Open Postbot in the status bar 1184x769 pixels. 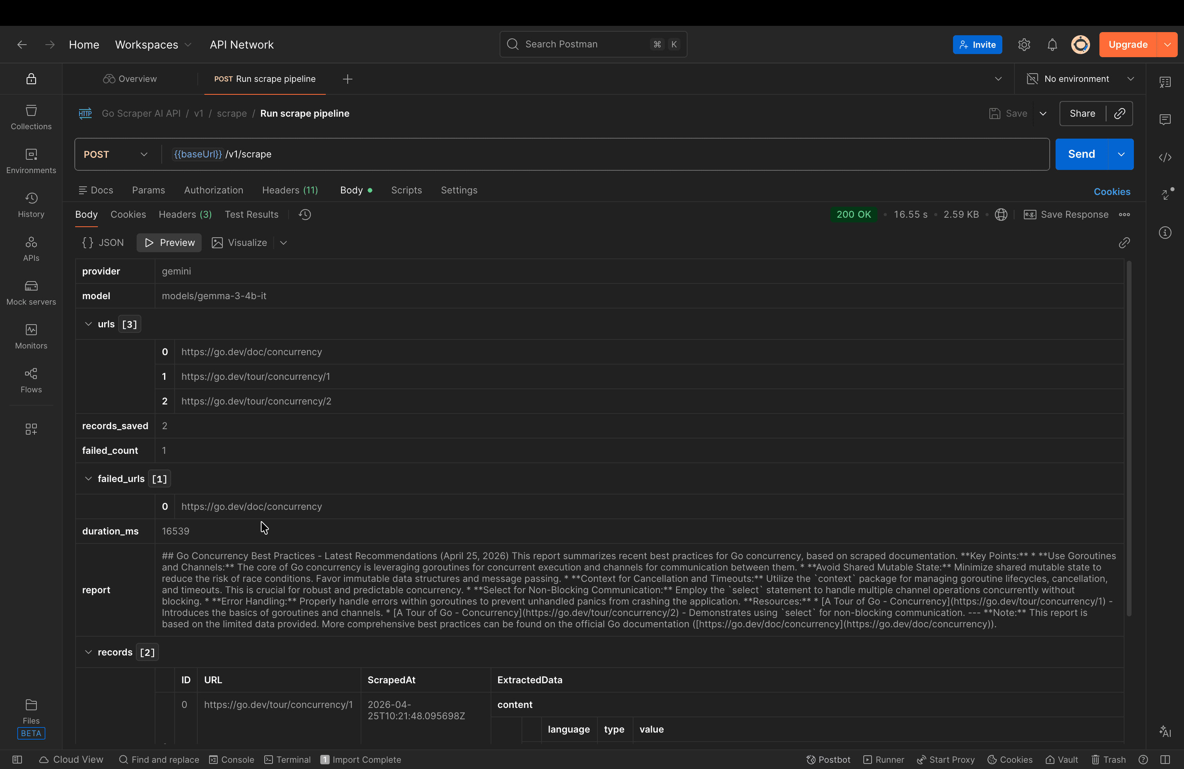tap(828, 760)
